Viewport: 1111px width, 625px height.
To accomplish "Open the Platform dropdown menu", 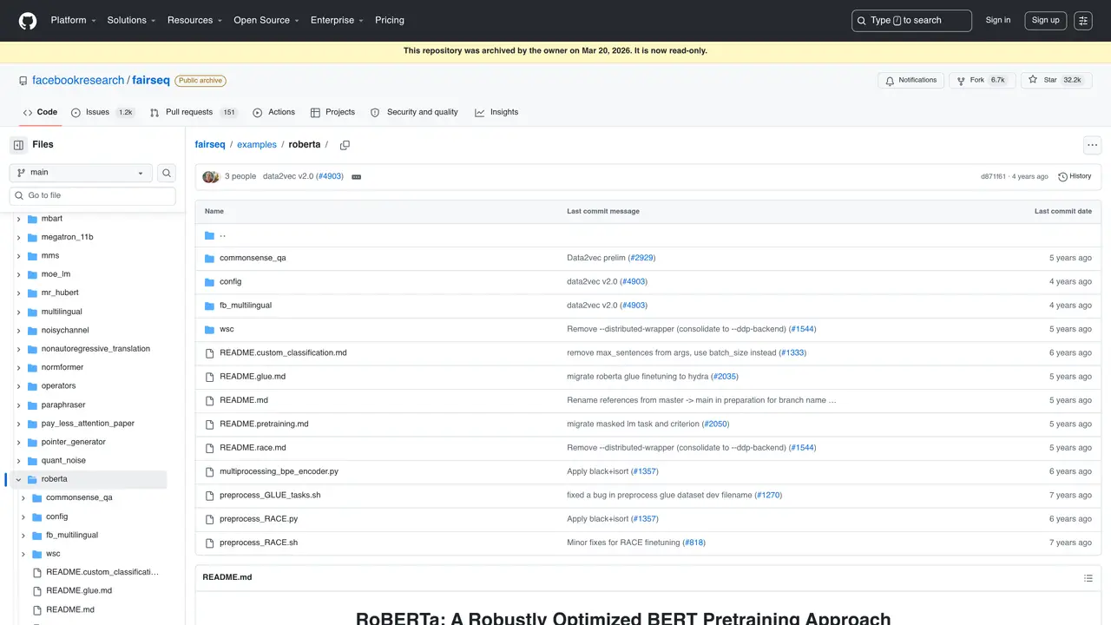I will pyautogui.click(x=73, y=21).
